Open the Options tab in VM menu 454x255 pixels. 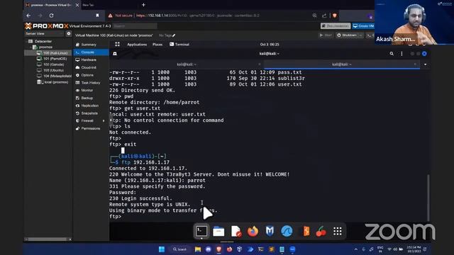[x=87, y=75]
